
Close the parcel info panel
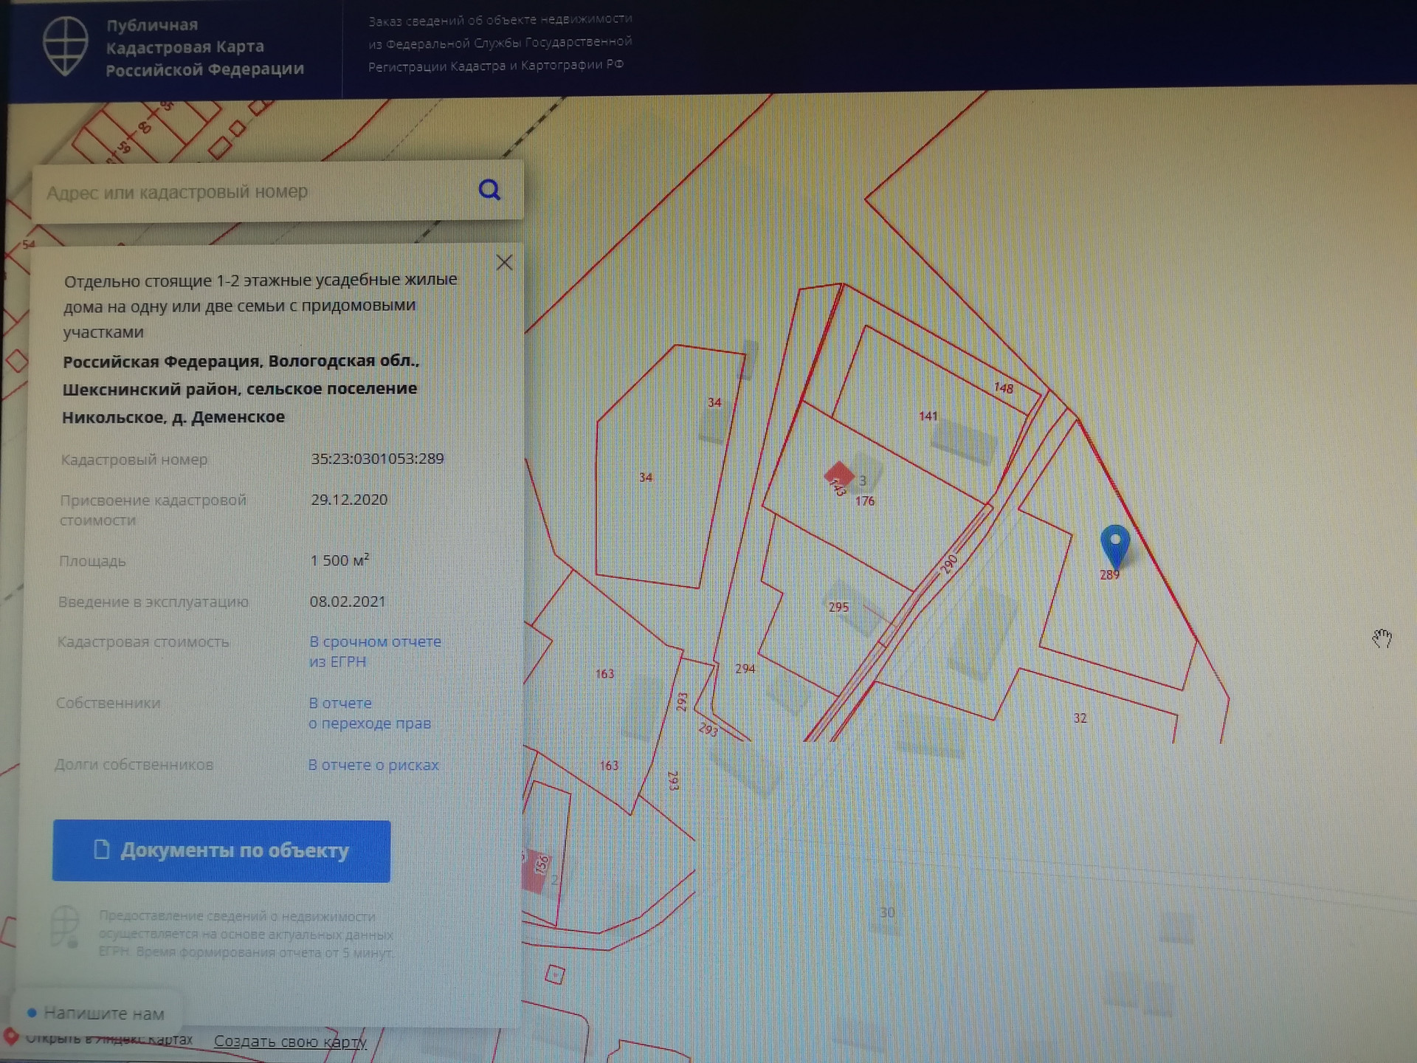coord(504,263)
